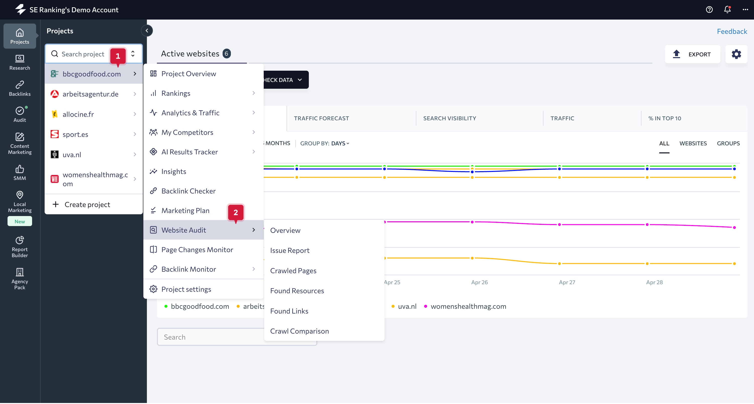754x404 pixels.
Task: Click the plus icon for Create project
Action: tap(56, 204)
